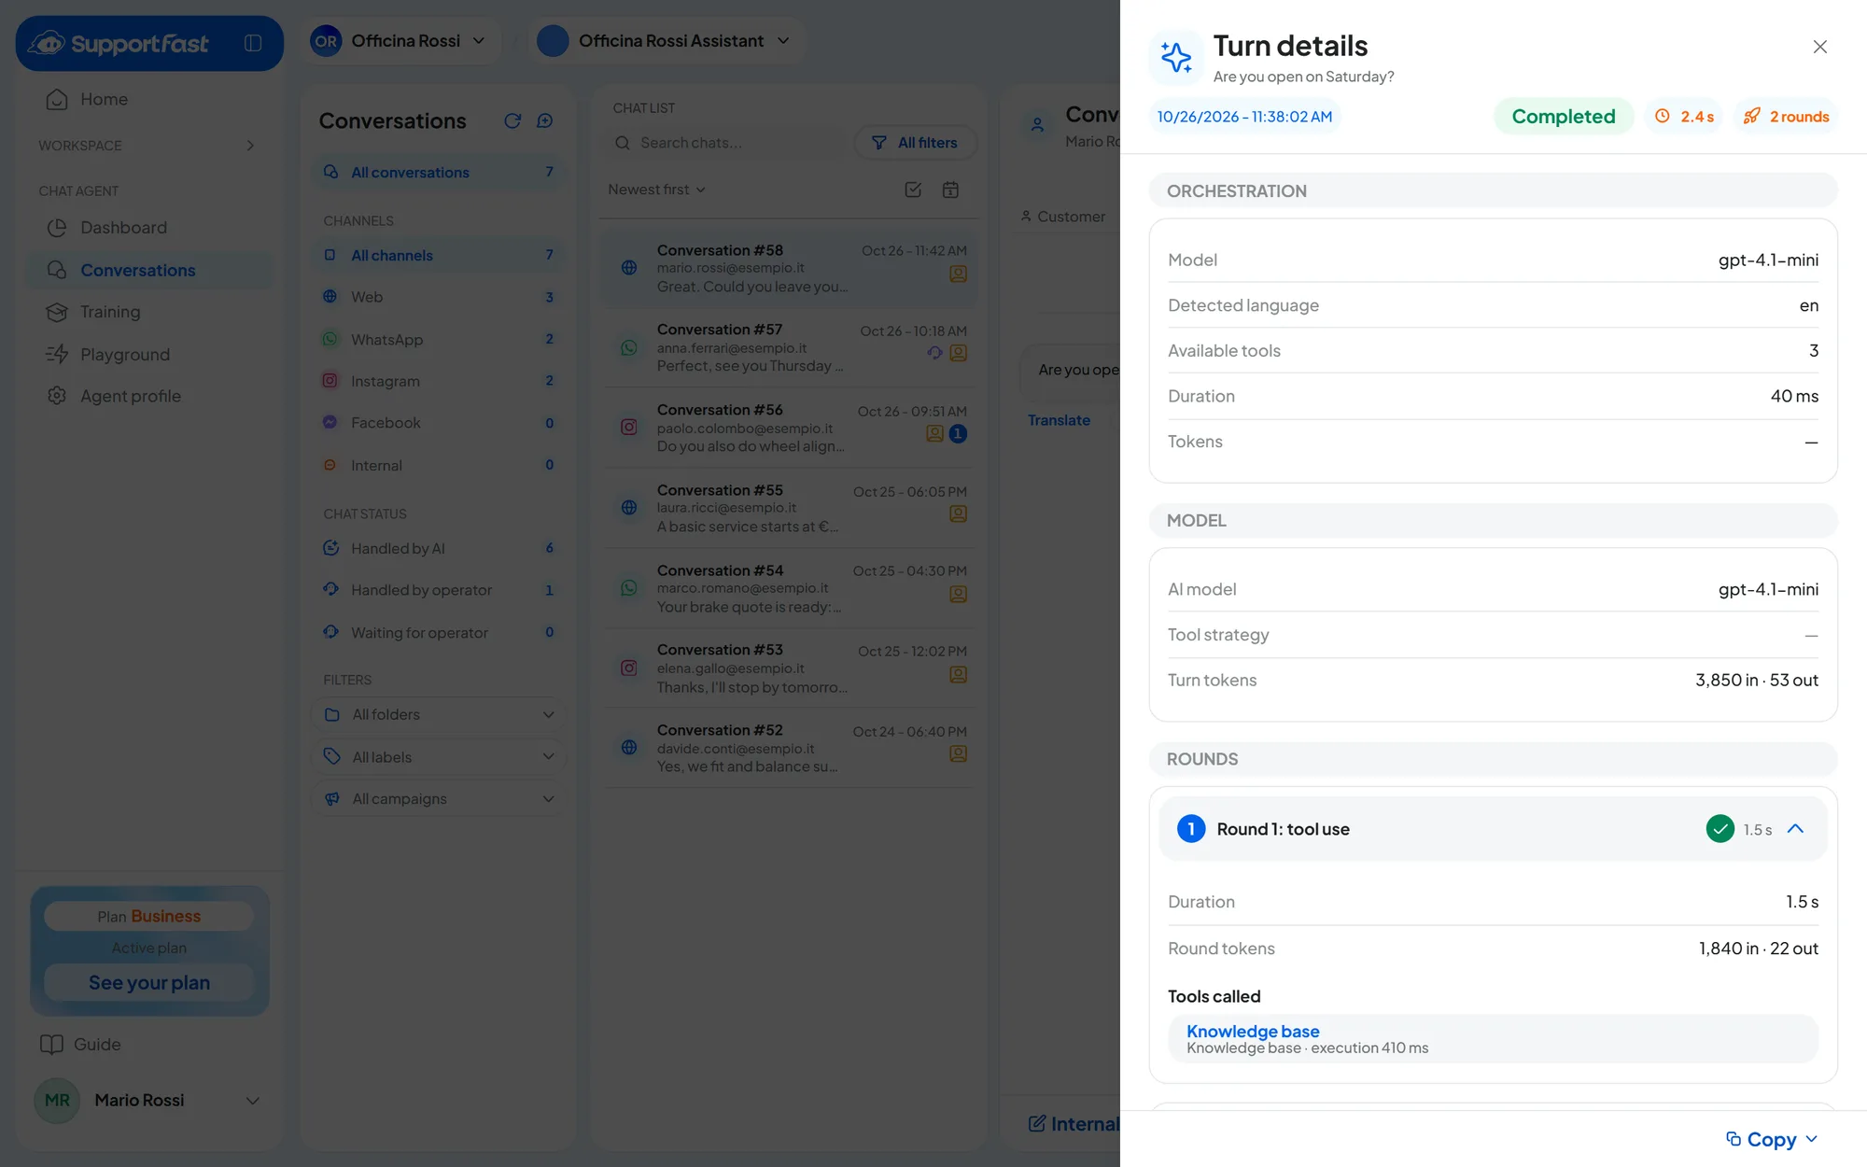
Task: Start a new chat icon
Action: point(545,120)
